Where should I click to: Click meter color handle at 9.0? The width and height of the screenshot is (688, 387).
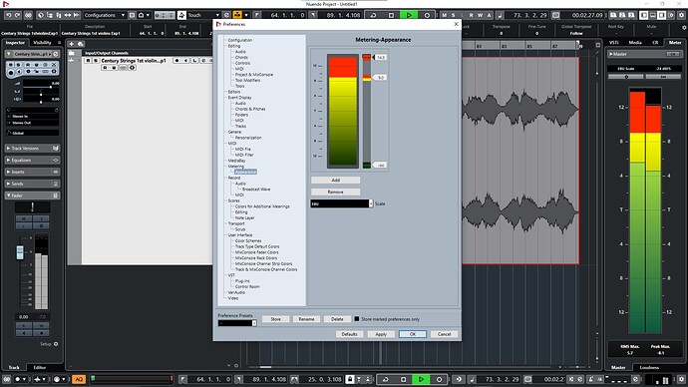click(380, 77)
